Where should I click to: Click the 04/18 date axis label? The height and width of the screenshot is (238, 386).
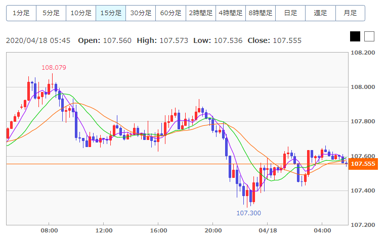coord(268,230)
